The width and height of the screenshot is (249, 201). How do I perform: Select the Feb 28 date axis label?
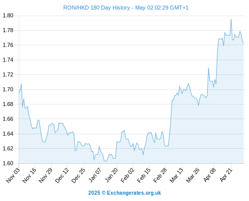160,175
